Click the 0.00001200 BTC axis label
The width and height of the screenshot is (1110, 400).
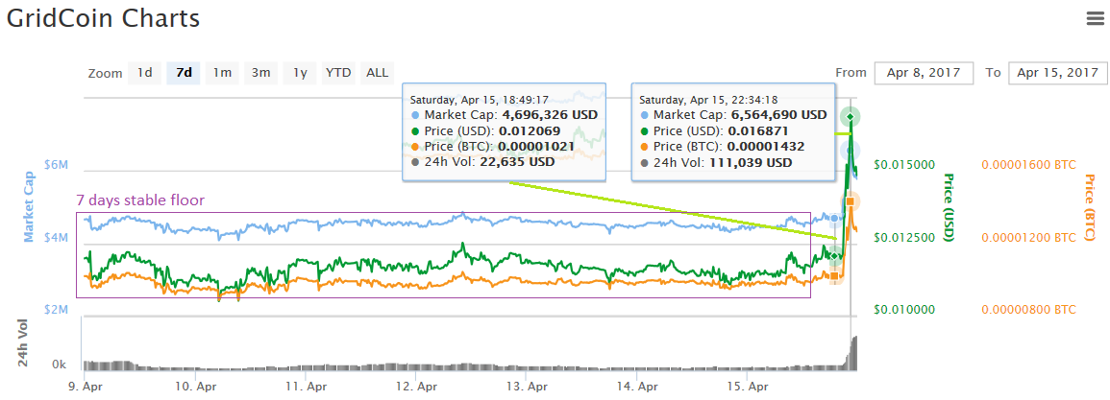pos(1028,238)
